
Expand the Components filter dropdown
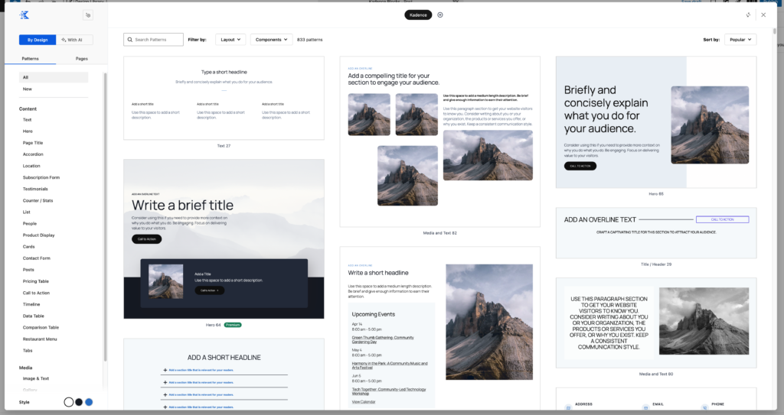[272, 40]
